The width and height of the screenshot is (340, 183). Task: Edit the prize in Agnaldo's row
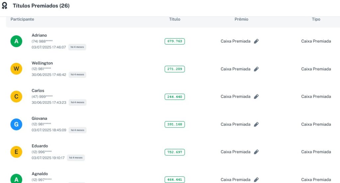256,180
